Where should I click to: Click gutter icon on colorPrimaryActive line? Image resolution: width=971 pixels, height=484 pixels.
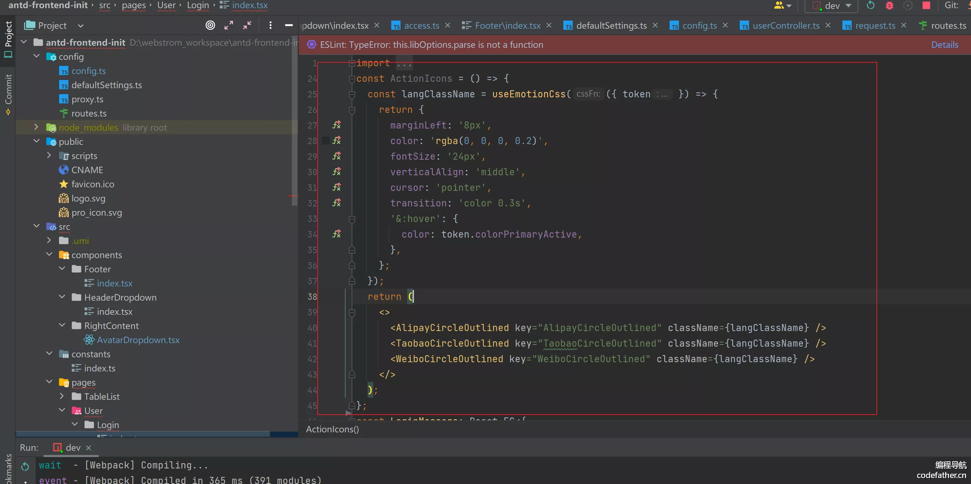pos(337,234)
